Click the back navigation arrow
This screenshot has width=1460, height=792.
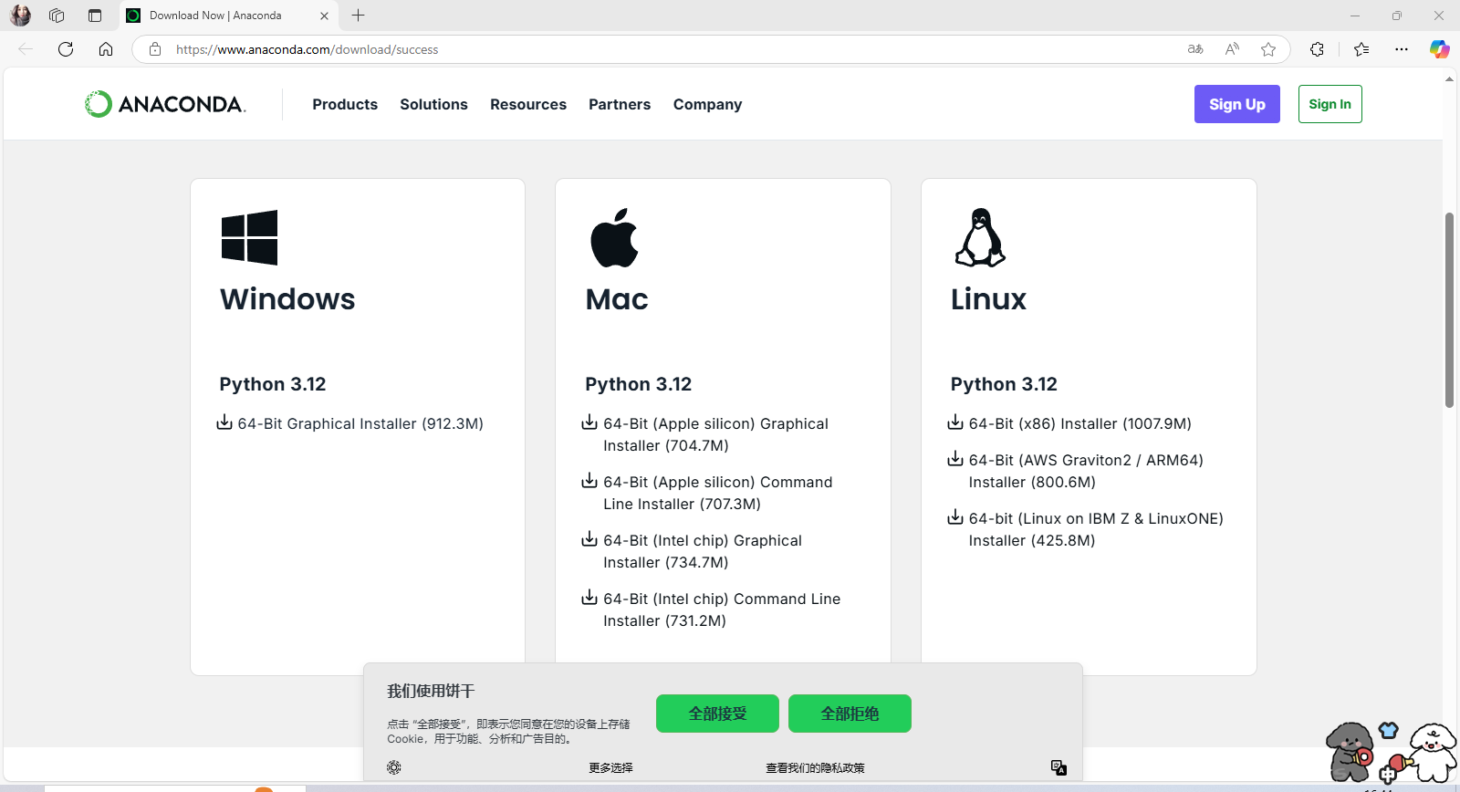(x=26, y=49)
